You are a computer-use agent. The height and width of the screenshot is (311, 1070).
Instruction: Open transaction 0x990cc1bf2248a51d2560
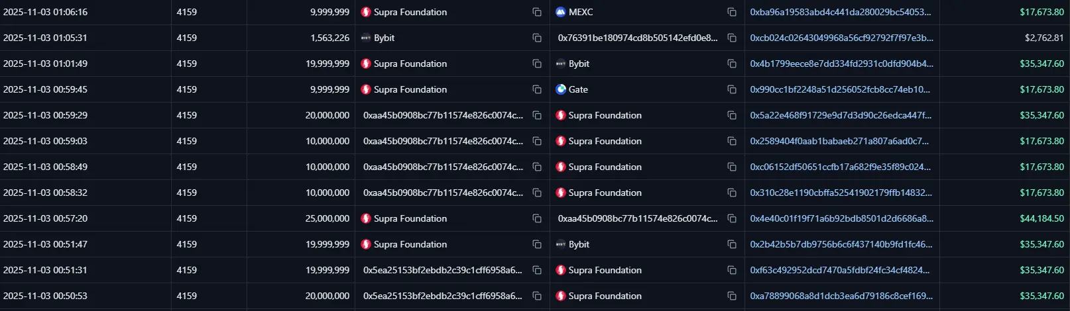pos(839,89)
